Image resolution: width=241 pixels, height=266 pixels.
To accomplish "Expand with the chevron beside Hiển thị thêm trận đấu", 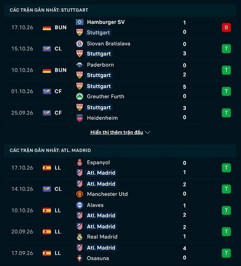I will [148, 132].
